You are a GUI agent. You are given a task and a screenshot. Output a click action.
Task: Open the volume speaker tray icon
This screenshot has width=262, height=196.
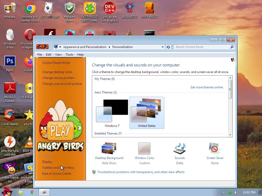236,192
